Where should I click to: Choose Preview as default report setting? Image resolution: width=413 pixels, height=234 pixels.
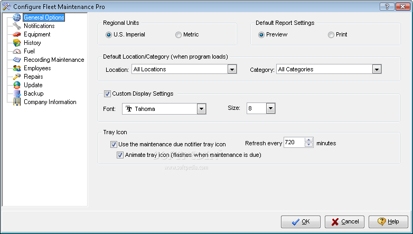(x=261, y=35)
